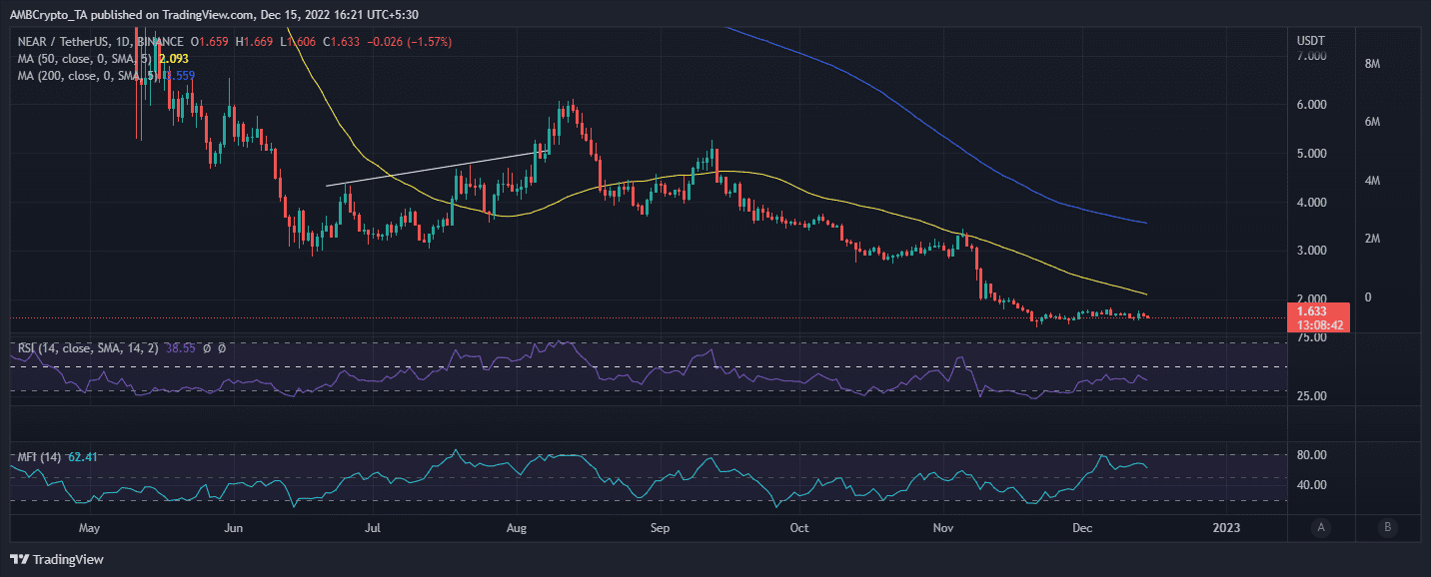Select the MA 50 indicator legend

click(x=84, y=58)
